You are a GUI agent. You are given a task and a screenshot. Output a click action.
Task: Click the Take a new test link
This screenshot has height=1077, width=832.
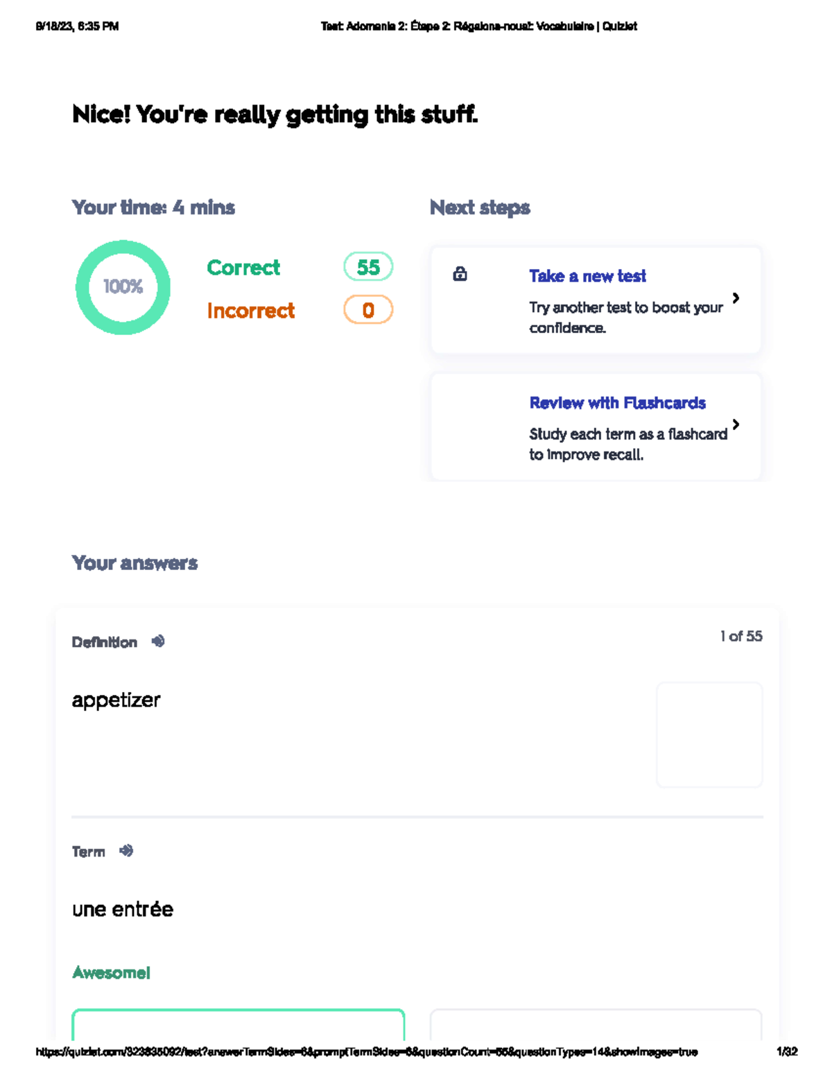[587, 276]
